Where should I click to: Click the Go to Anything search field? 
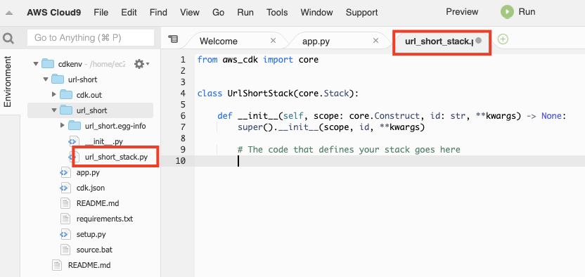(x=91, y=38)
